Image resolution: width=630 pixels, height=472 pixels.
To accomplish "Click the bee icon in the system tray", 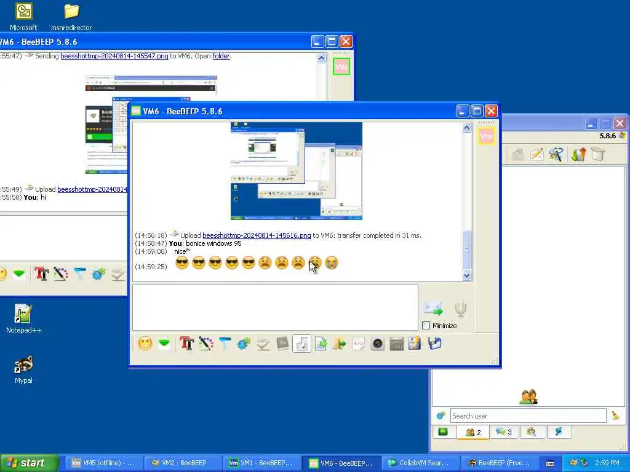I will 573,463.
